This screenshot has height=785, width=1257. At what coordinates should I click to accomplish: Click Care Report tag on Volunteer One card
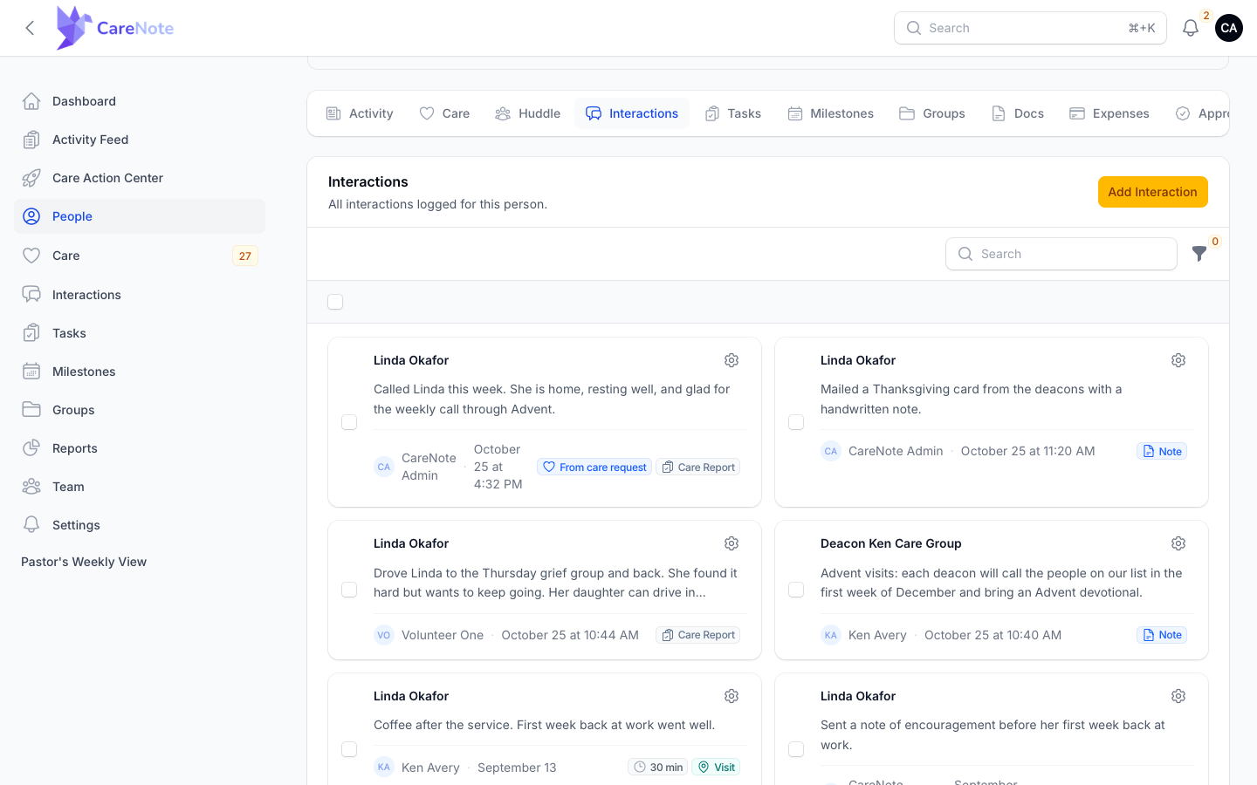697,635
